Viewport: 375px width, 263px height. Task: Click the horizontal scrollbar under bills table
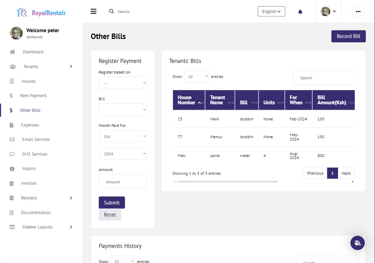point(227,182)
